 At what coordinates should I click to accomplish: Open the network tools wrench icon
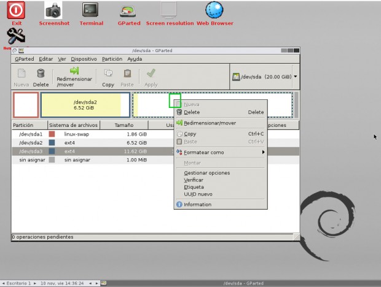[16, 36]
